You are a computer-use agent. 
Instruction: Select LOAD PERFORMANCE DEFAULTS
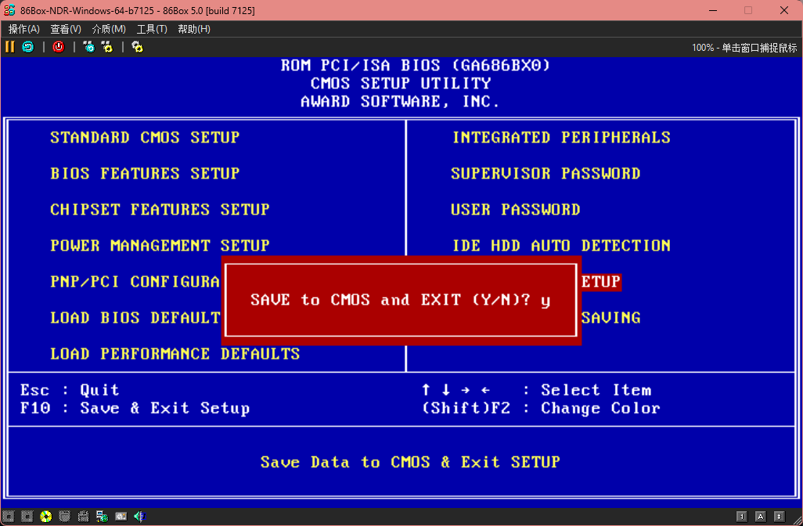click(175, 354)
